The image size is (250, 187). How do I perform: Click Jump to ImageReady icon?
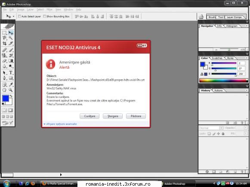pyautogui.click(x=7, y=123)
